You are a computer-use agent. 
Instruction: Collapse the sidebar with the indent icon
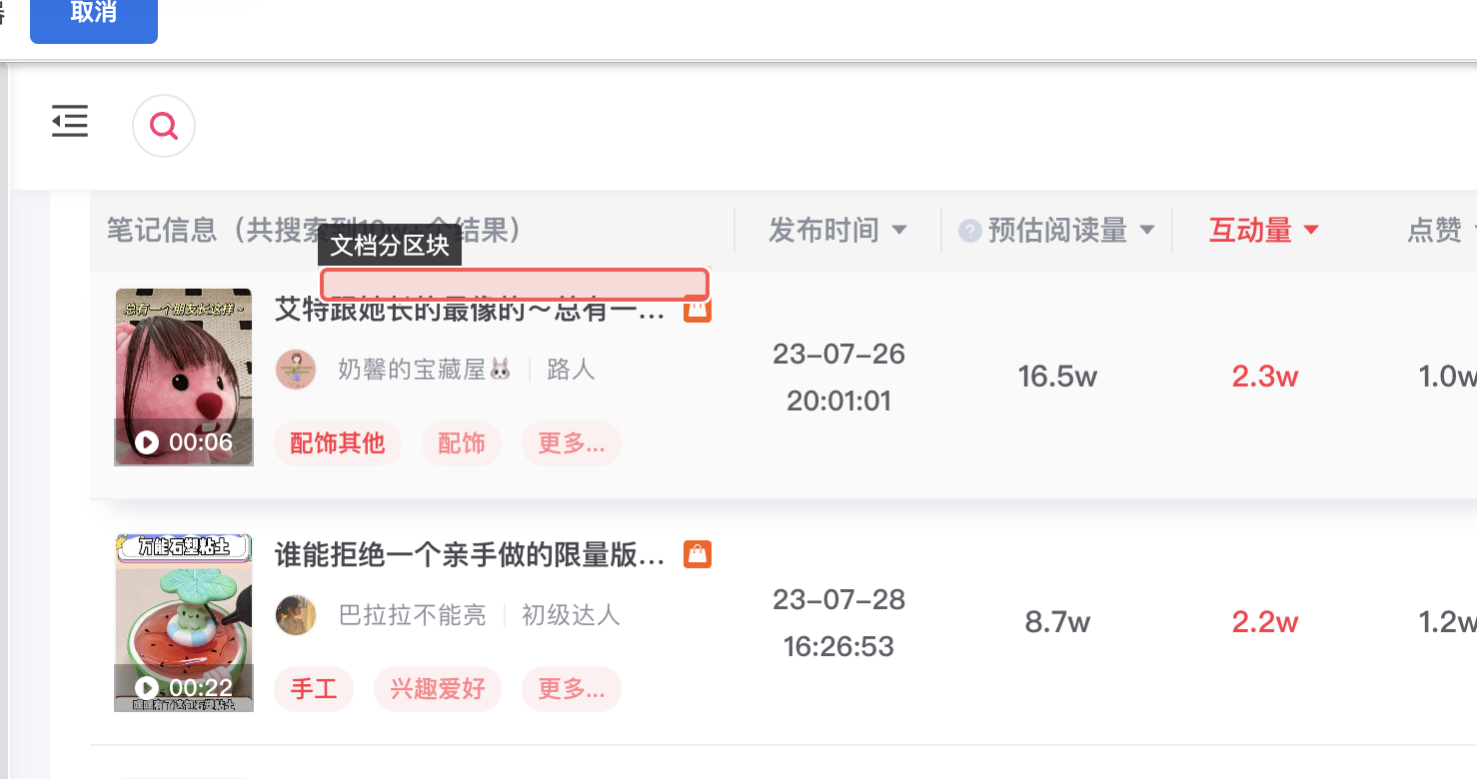(70, 122)
